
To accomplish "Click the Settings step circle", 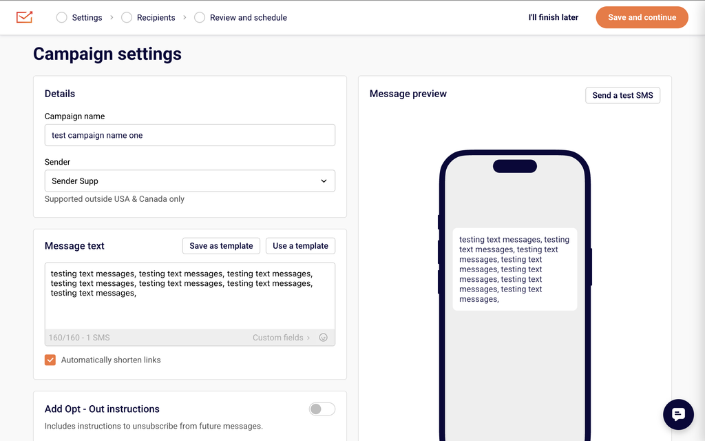I will [x=61, y=17].
